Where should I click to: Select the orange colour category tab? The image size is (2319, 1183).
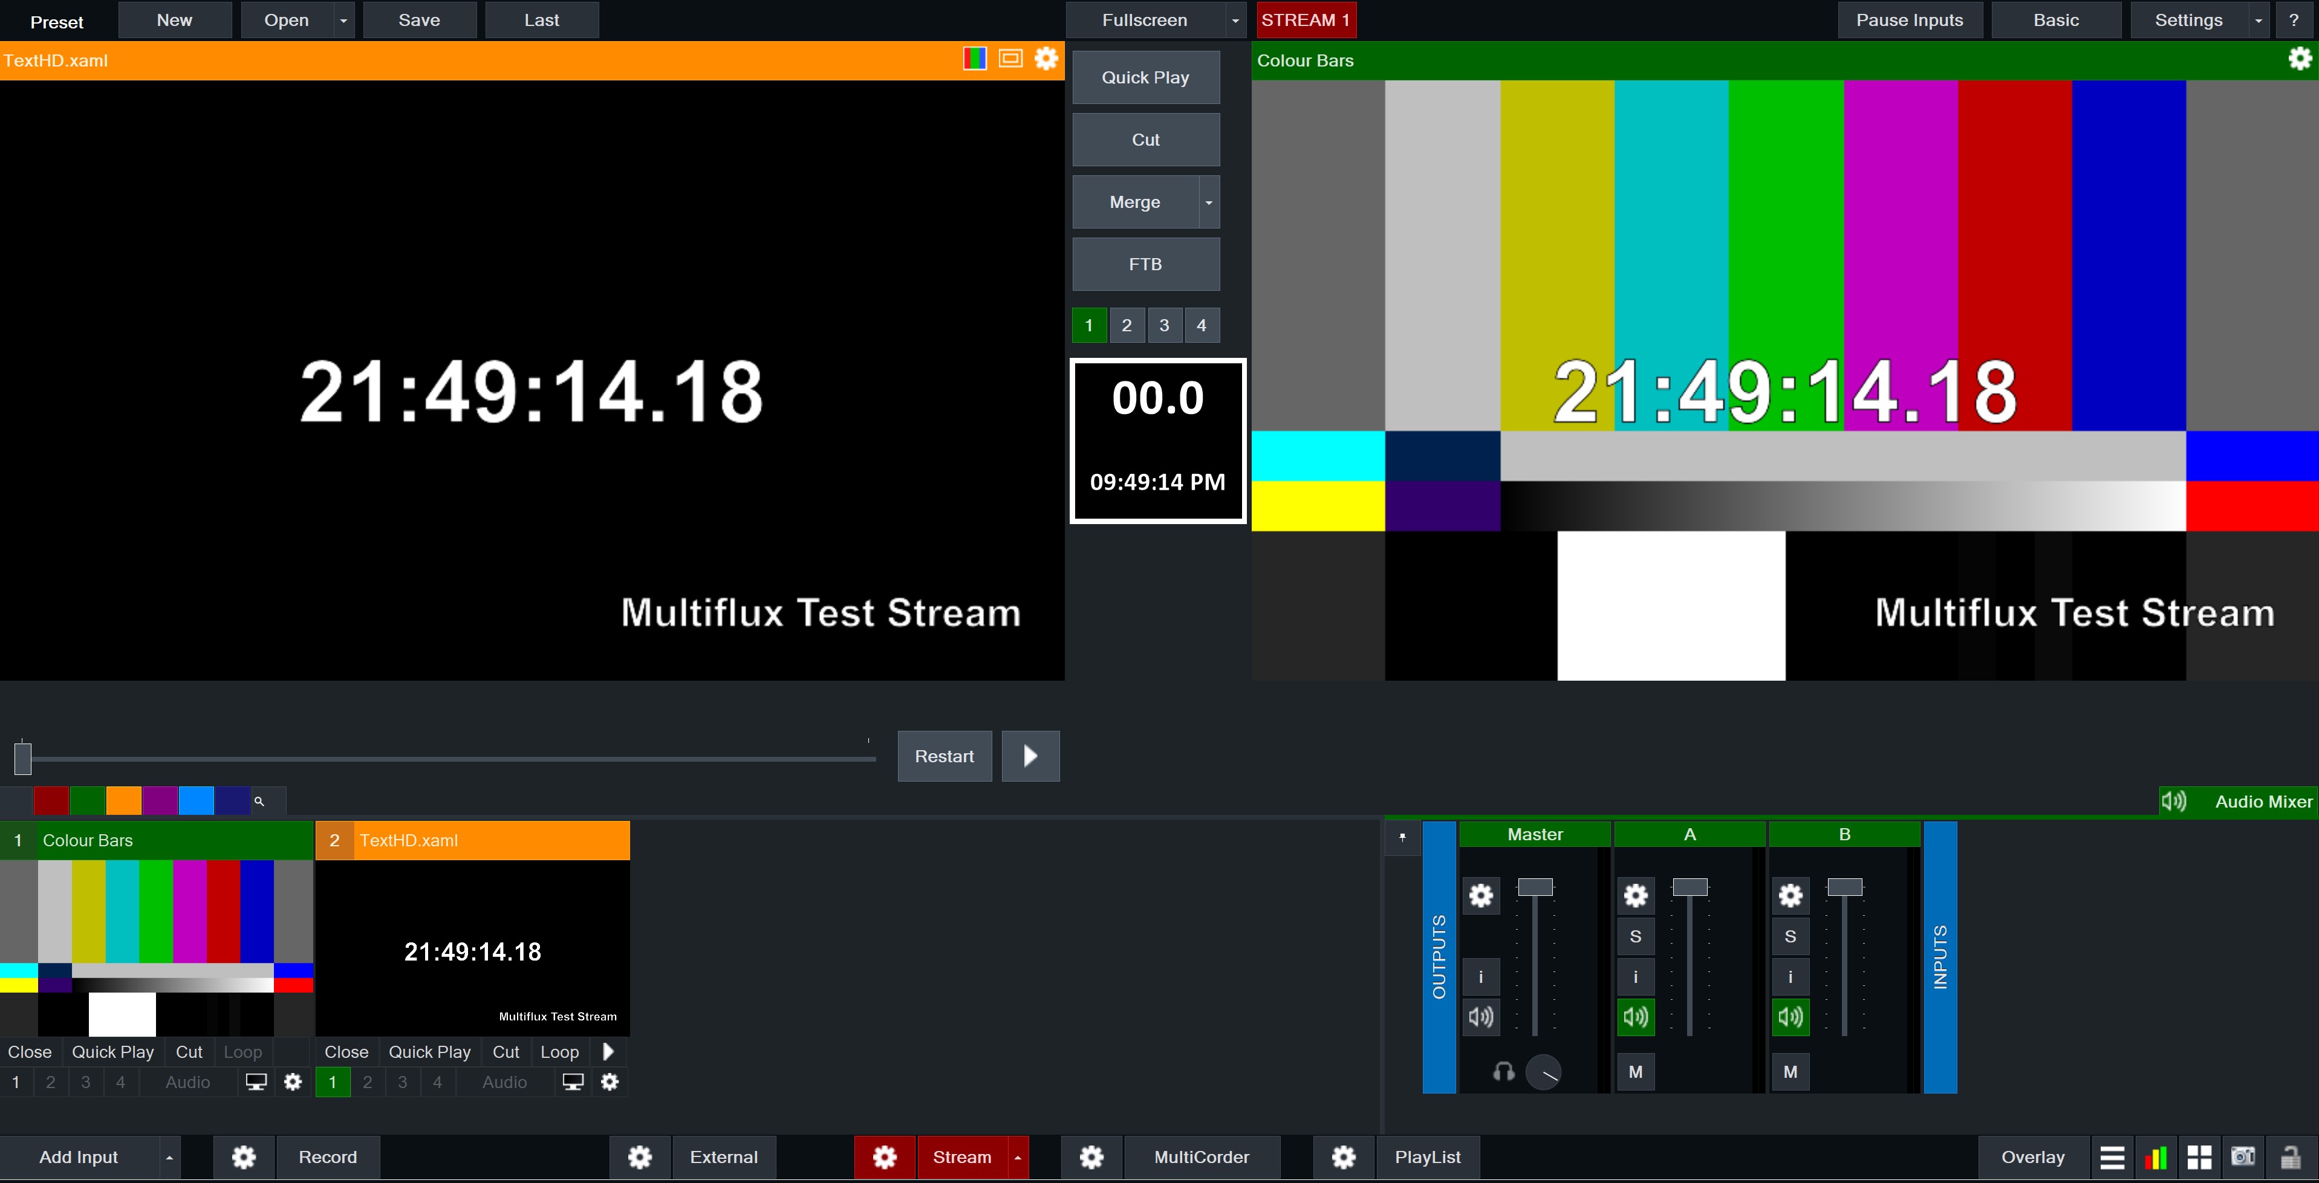coord(123,801)
